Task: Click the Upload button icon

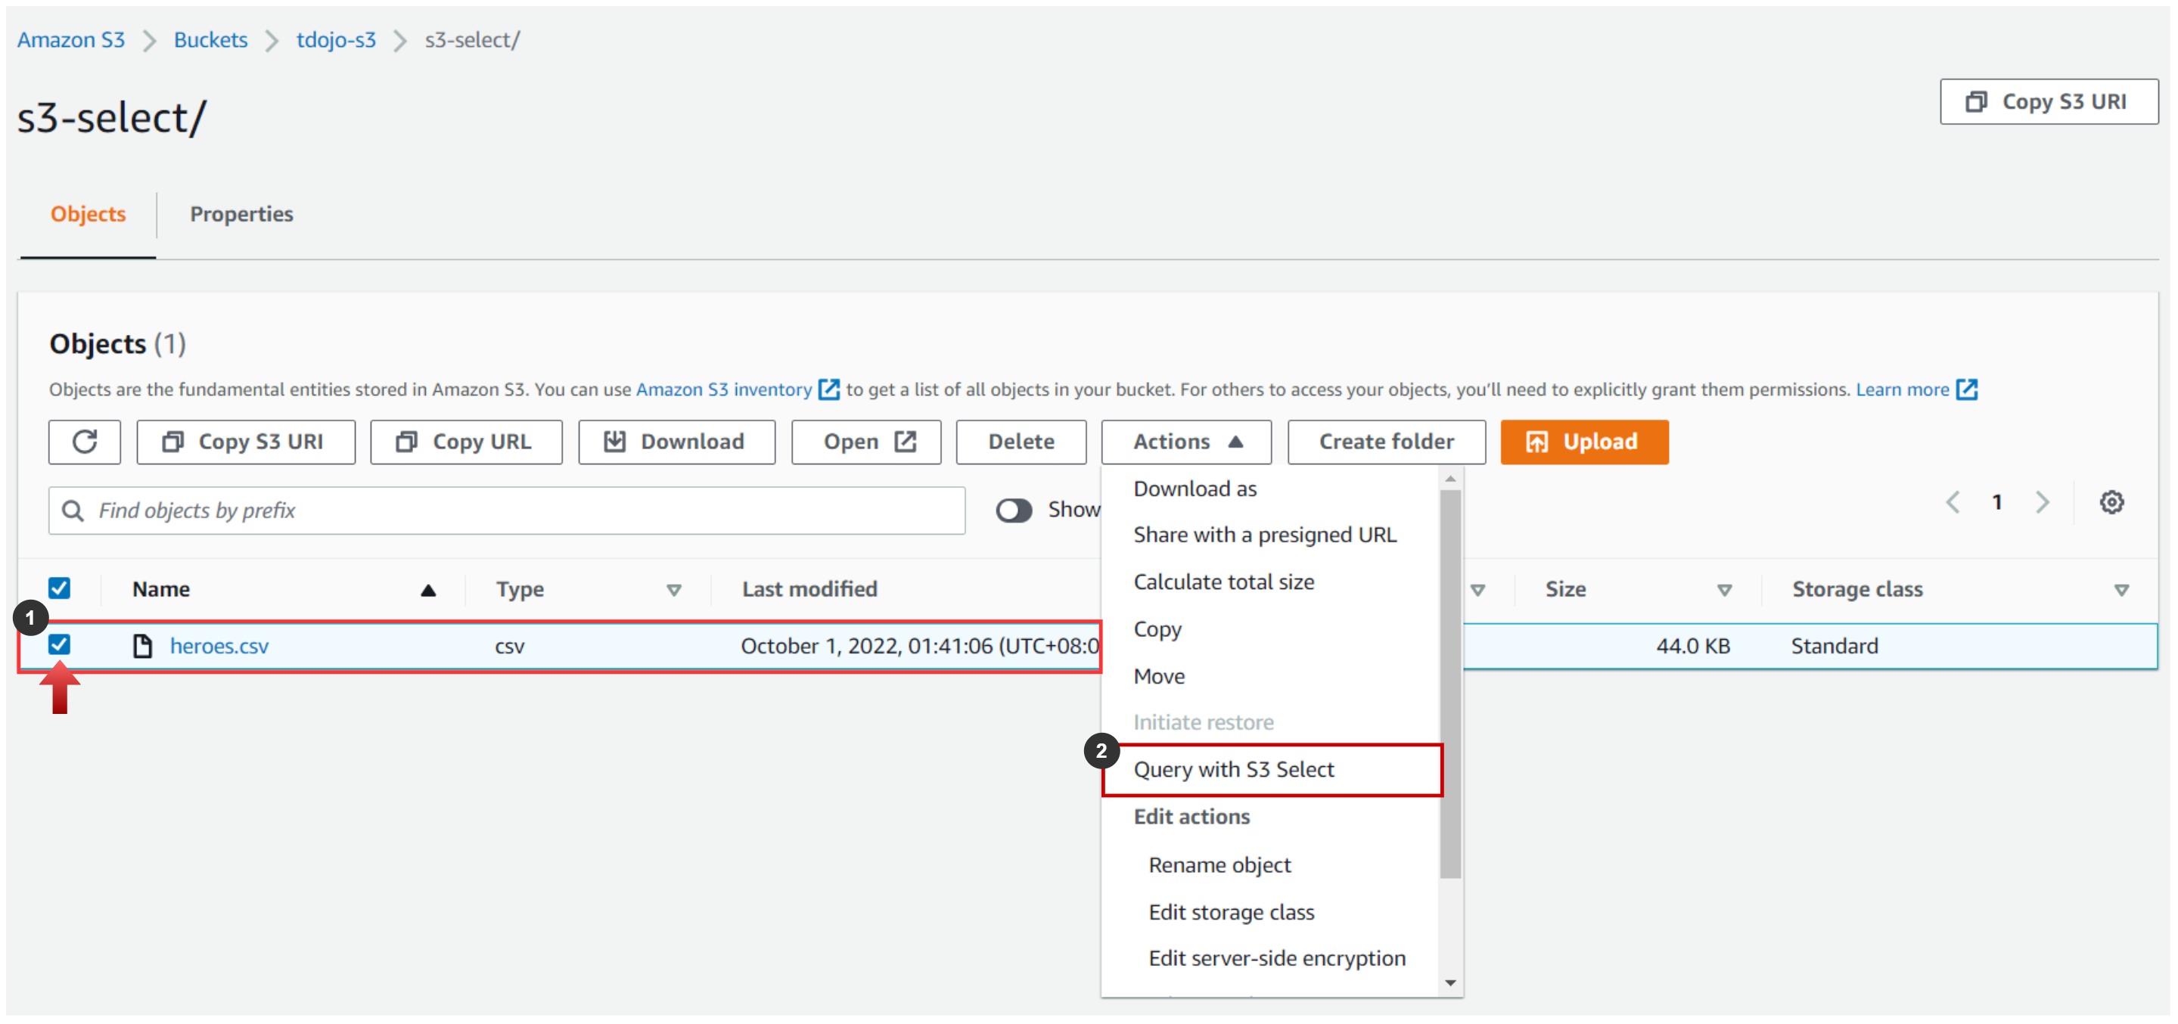Action: tap(1536, 442)
